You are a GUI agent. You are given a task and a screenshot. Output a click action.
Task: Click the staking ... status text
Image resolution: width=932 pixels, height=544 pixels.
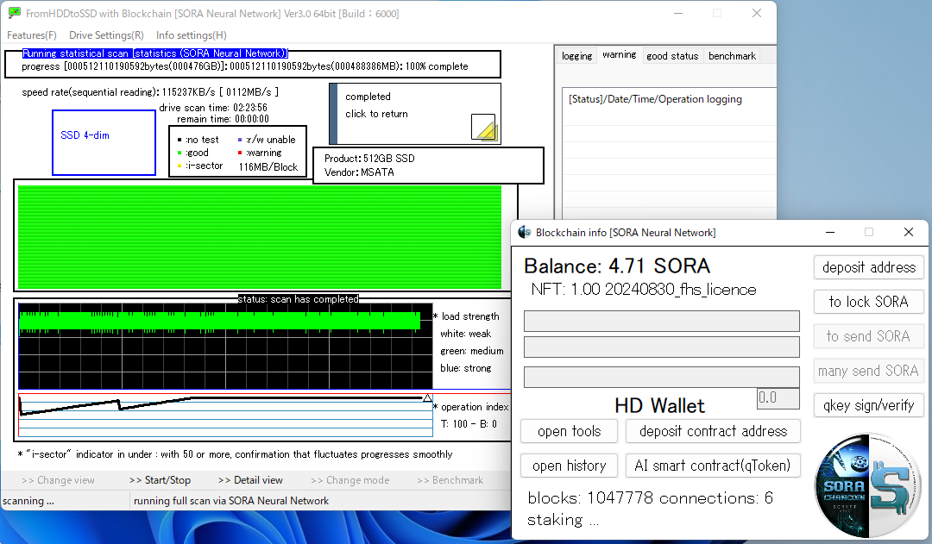point(563,520)
